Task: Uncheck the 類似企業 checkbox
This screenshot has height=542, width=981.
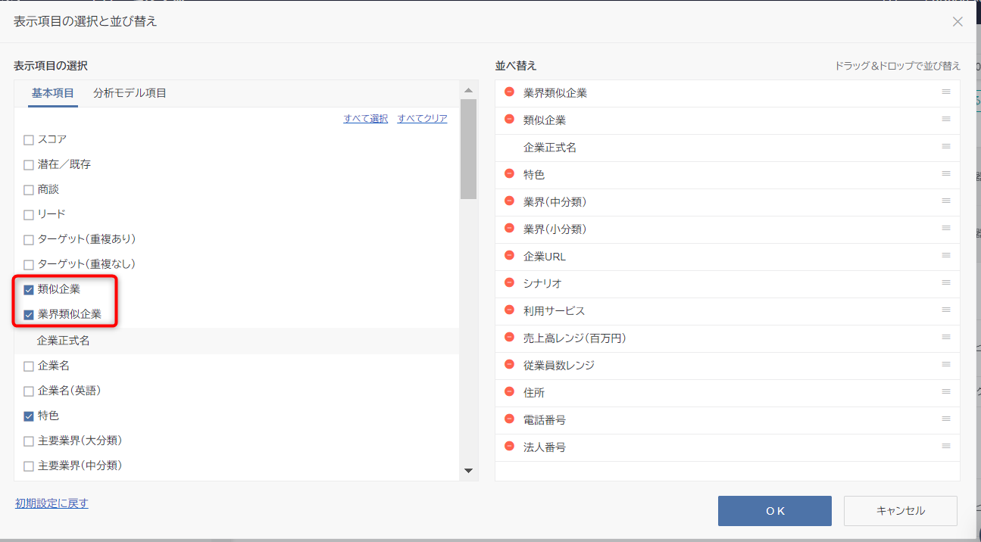Action: click(x=29, y=290)
